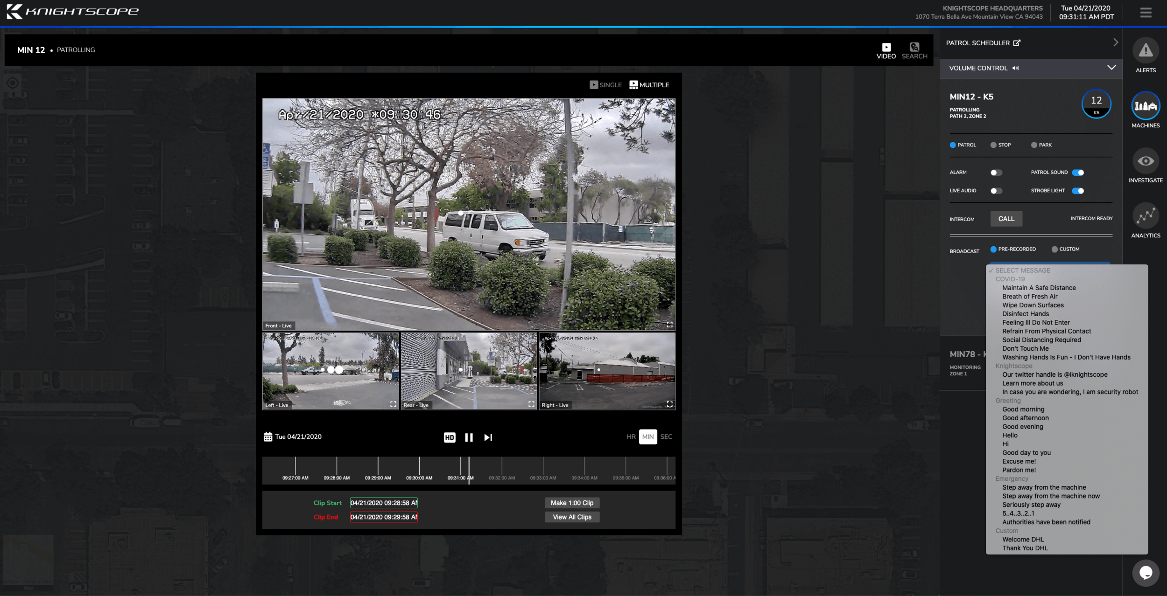
Task: Click the machine 12 K5 circle badge
Action: (1096, 104)
